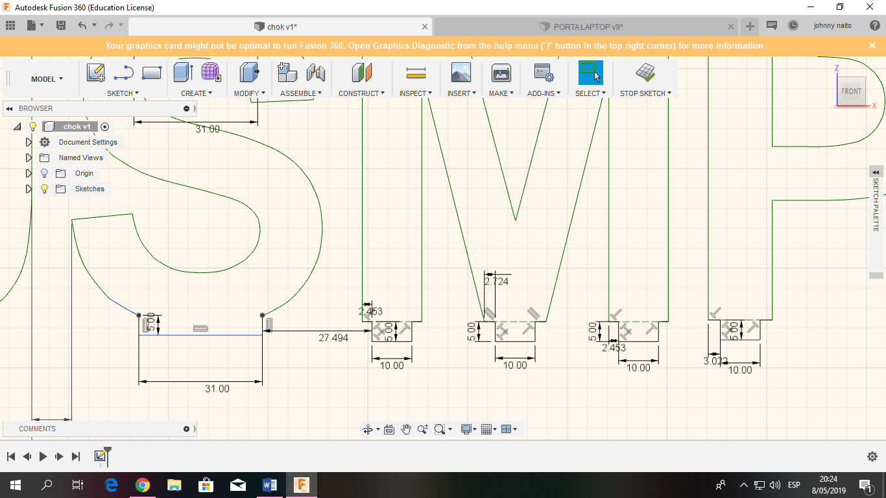Screen dimensions: 886x498
Task: Click the FRONT face of the ViewCube
Action: pos(851,91)
